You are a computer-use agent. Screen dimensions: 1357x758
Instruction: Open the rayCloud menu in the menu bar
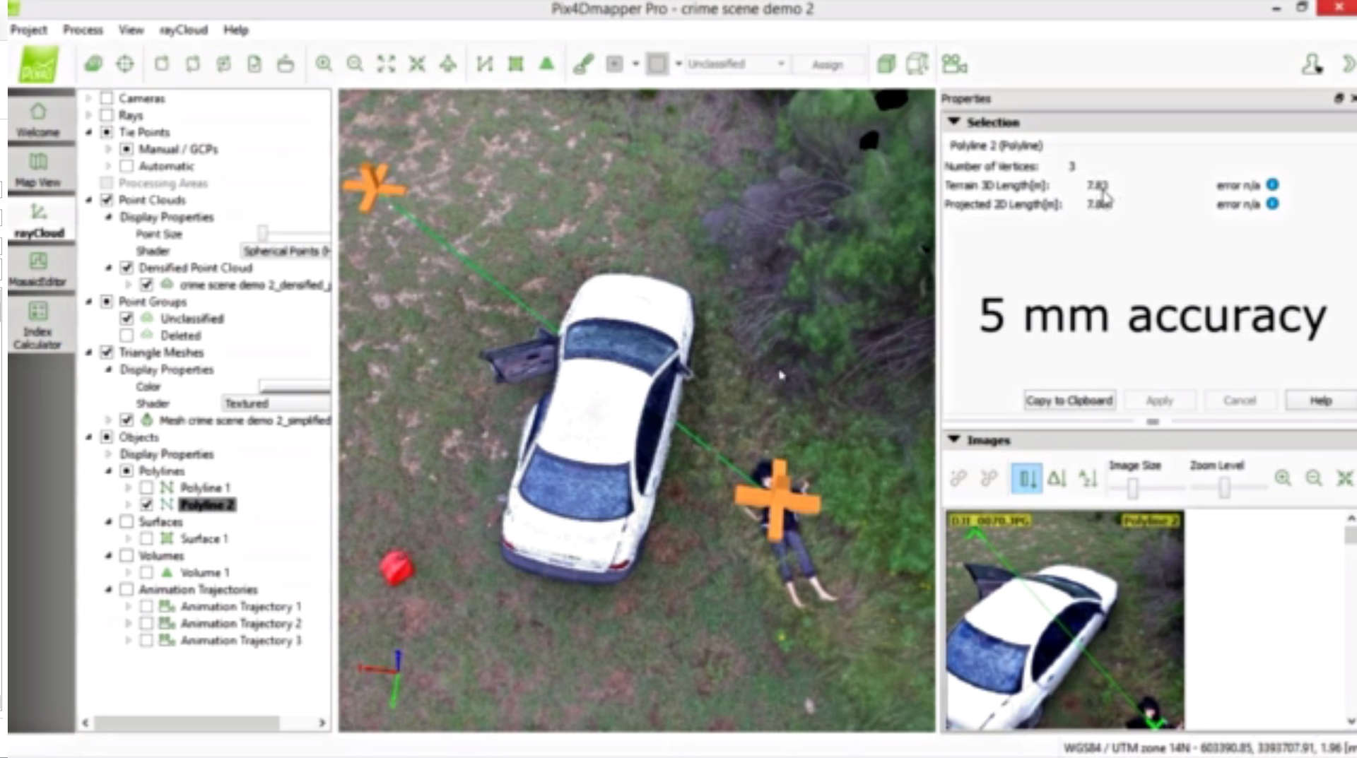point(183,30)
